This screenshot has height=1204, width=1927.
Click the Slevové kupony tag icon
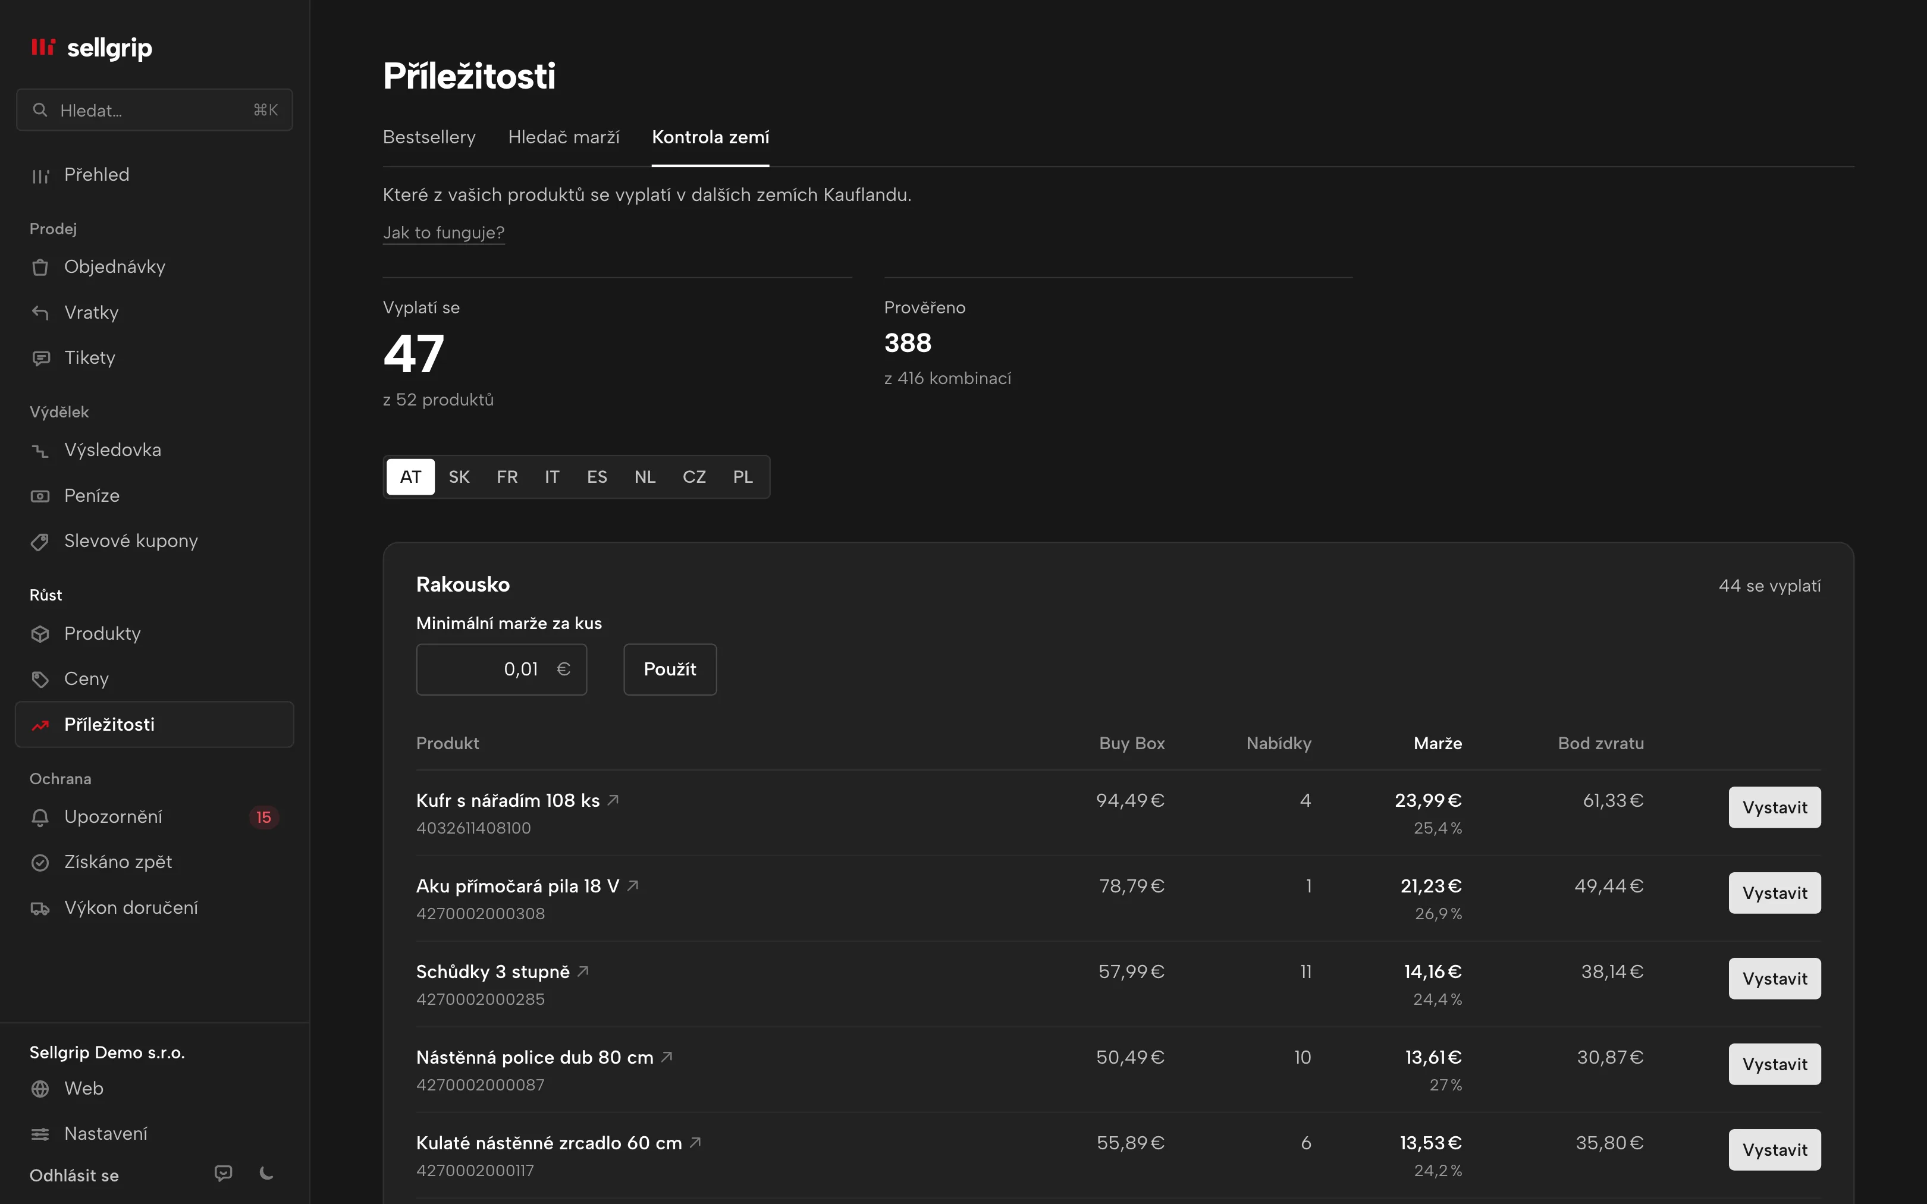tap(40, 542)
